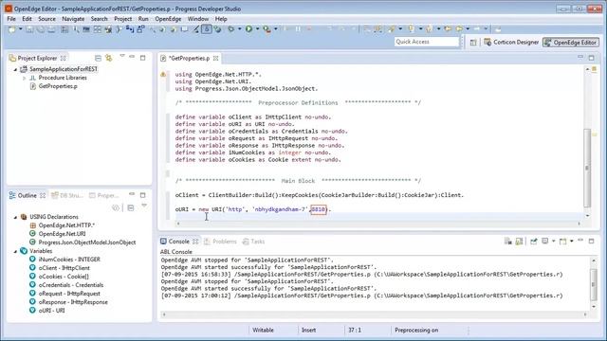Toggle Link with Editor in Project Explorer
The height and width of the screenshot is (341, 607).
click(x=109, y=58)
